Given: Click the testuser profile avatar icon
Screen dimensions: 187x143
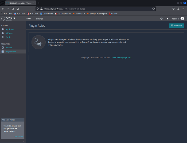Looking at the screenshot, I should (x=182, y=19).
